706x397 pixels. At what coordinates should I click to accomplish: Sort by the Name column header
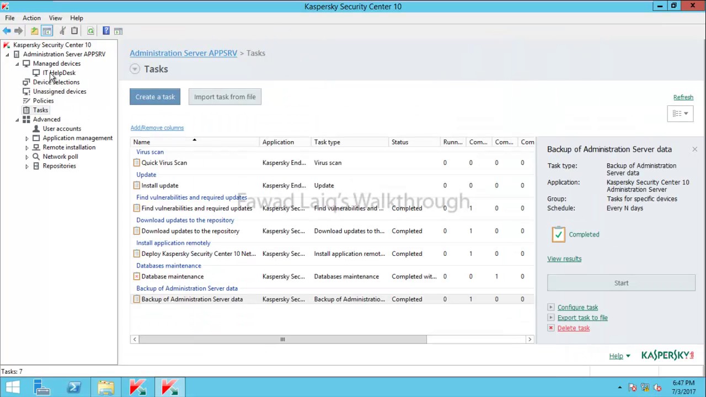(x=195, y=142)
